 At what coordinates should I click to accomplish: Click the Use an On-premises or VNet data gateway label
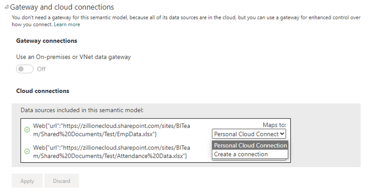coord(73,57)
